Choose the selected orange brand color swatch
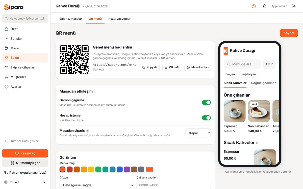 (63, 169)
